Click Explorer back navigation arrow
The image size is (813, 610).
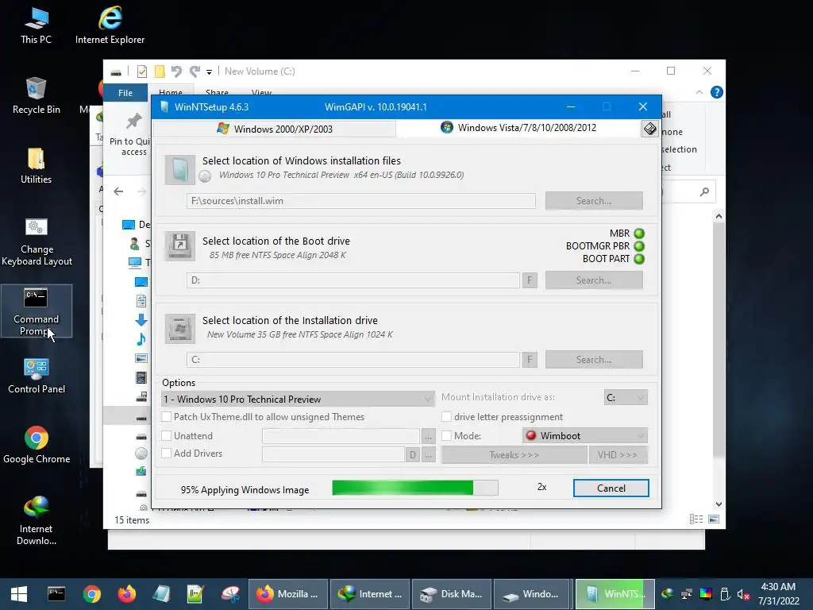click(x=119, y=191)
